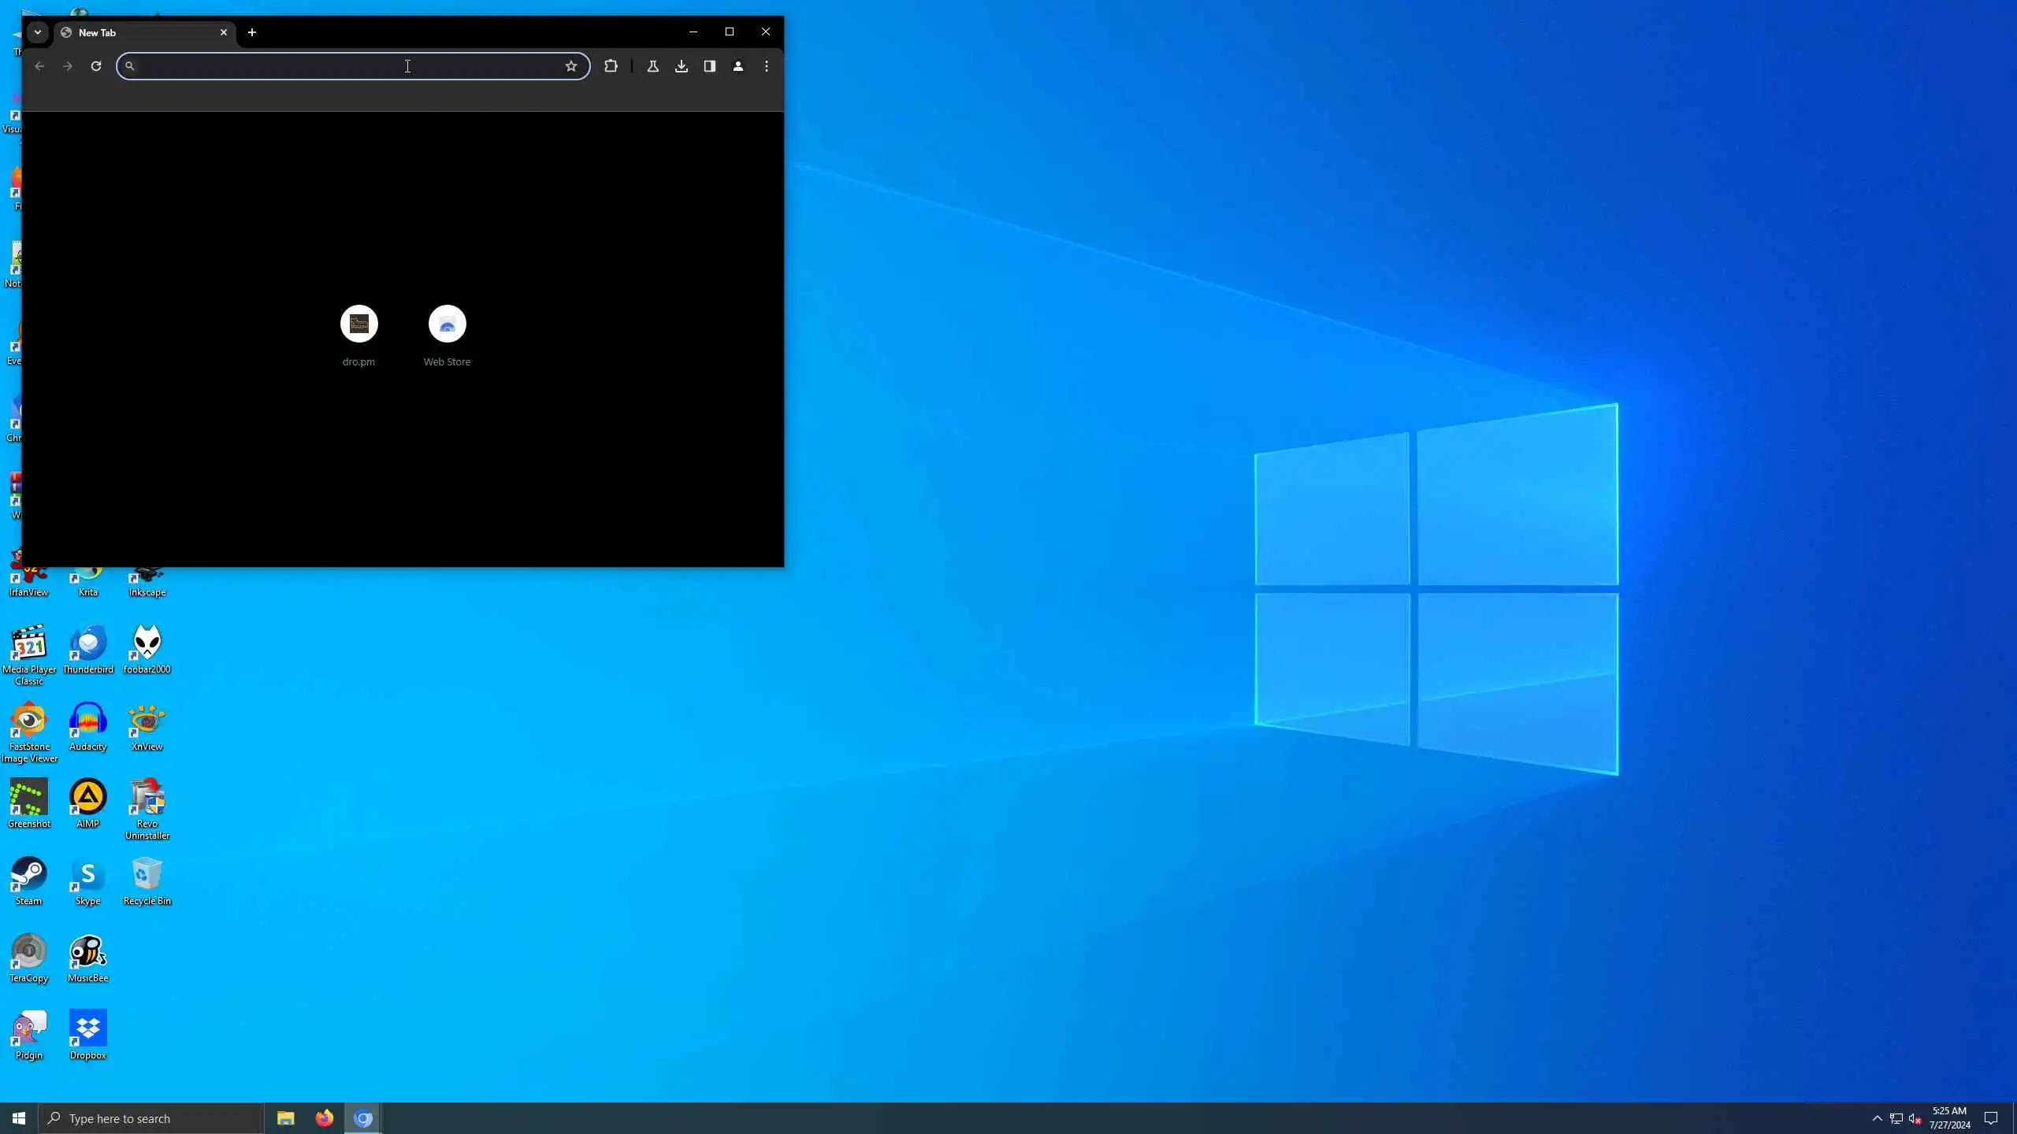Viewport: 2017px width, 1134px height.
Task: Click the reload page button
Action: [x=96, y=66]
